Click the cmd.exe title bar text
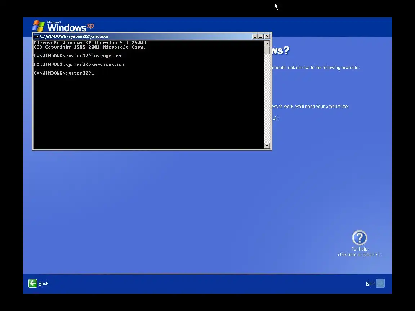 click(74, 36)
